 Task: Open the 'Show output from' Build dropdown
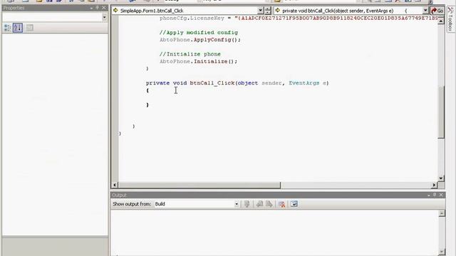236,204
